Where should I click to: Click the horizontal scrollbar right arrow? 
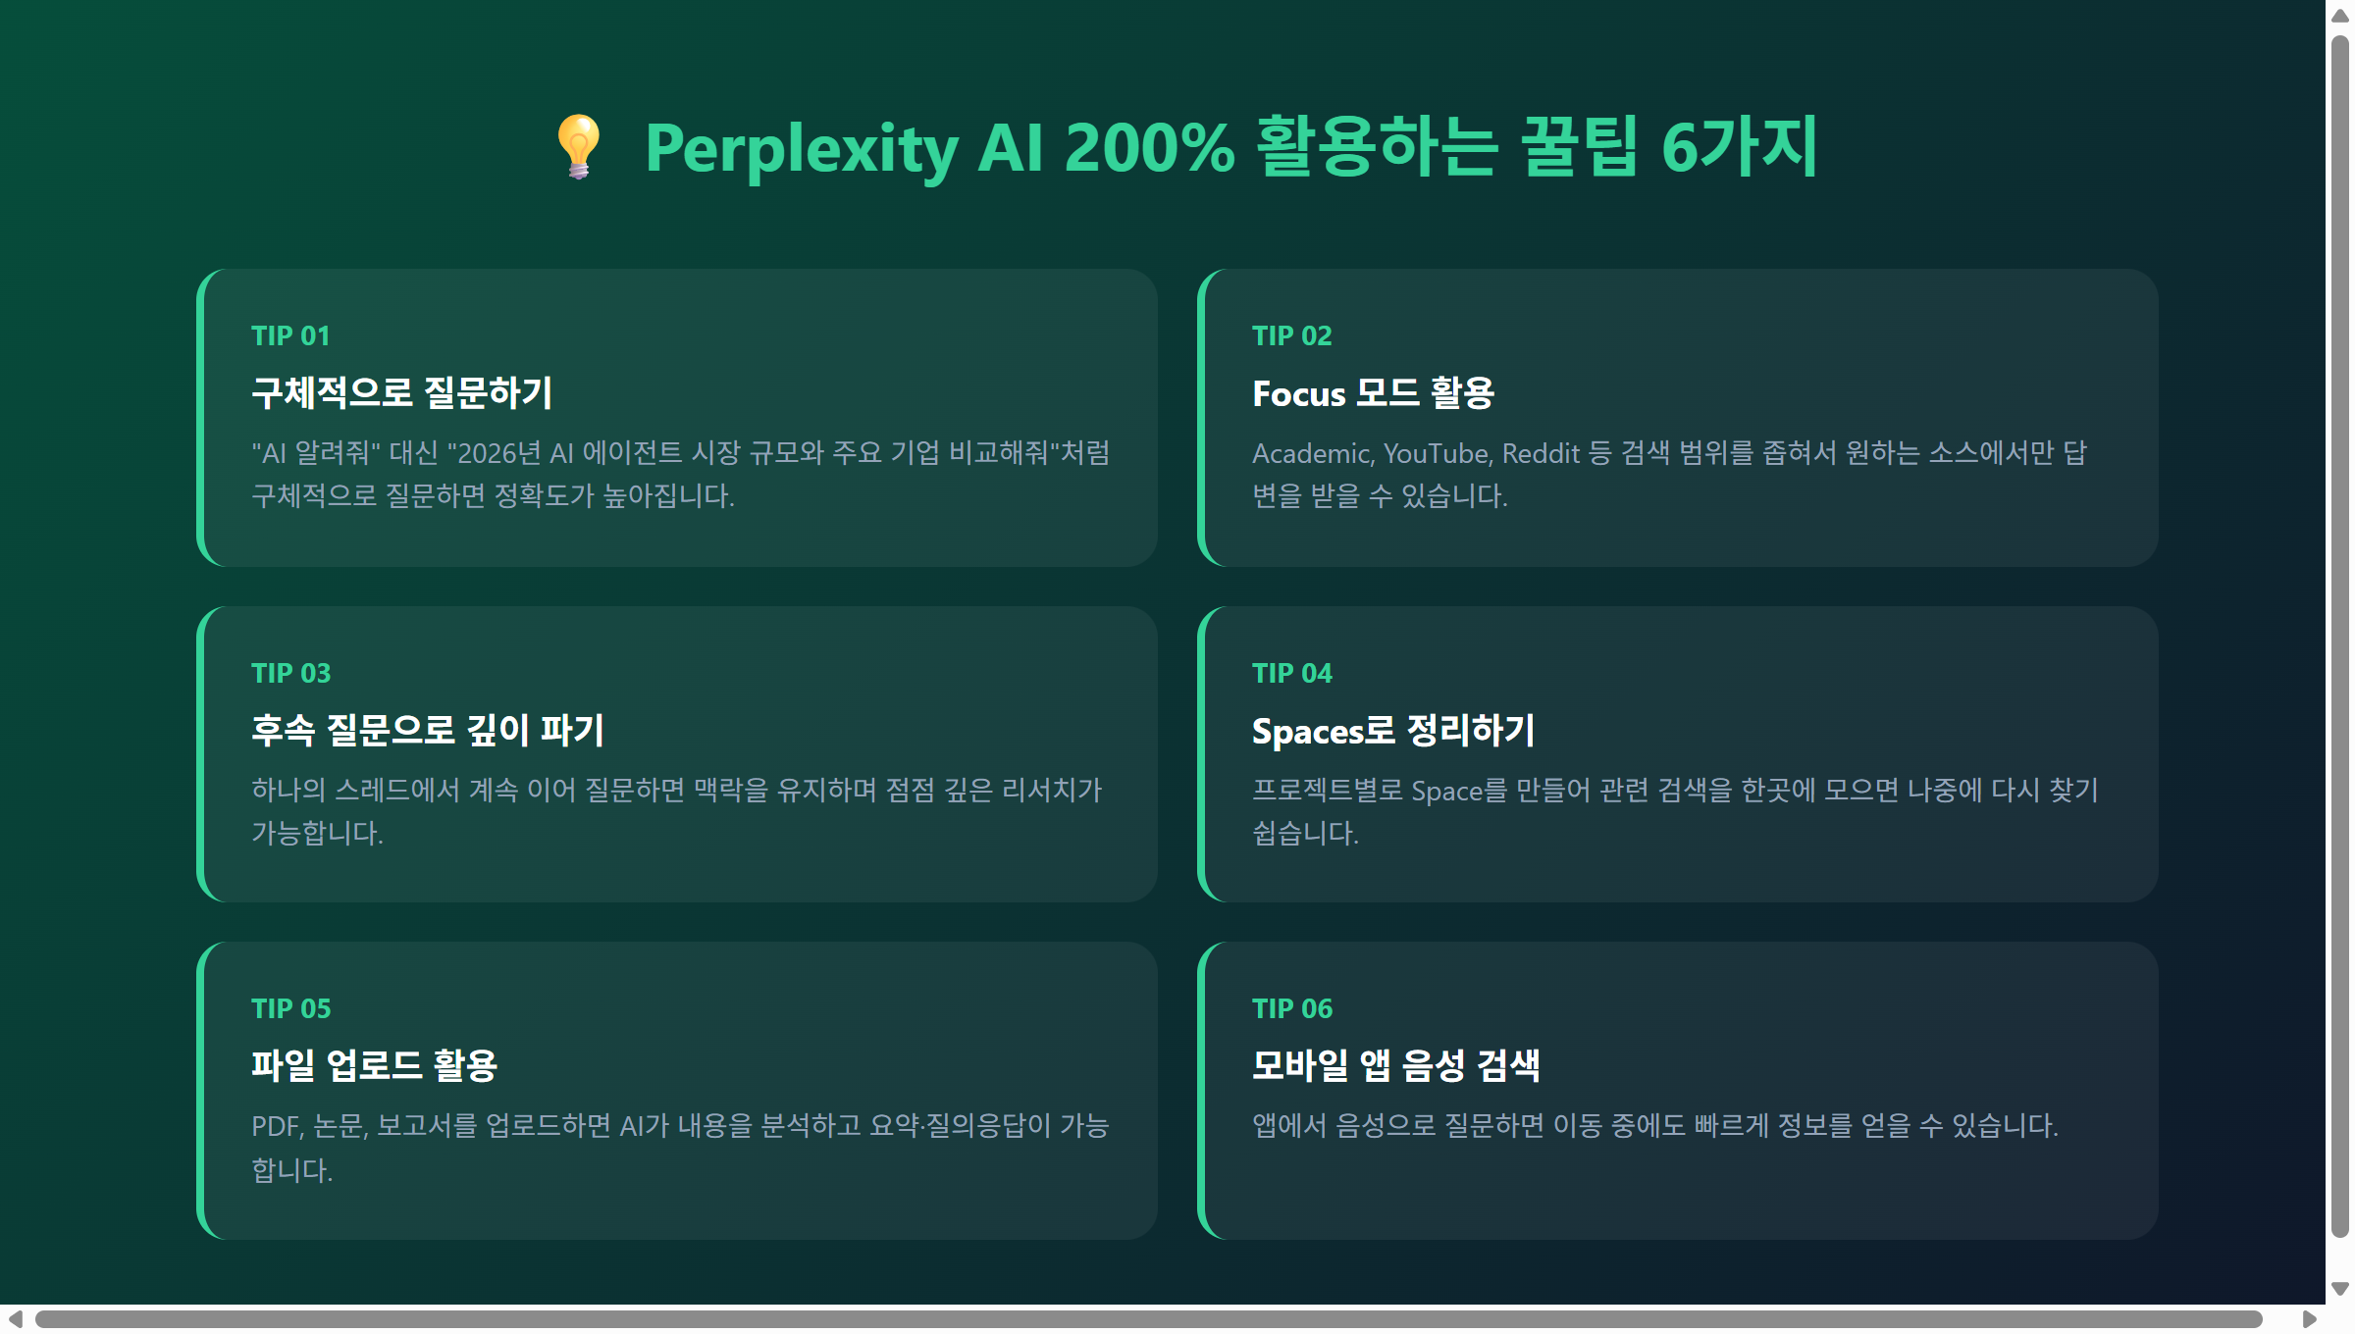(x=2310, y=1319)
